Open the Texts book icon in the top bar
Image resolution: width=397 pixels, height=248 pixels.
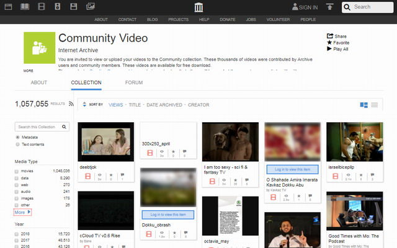click(x=25, y=7)
